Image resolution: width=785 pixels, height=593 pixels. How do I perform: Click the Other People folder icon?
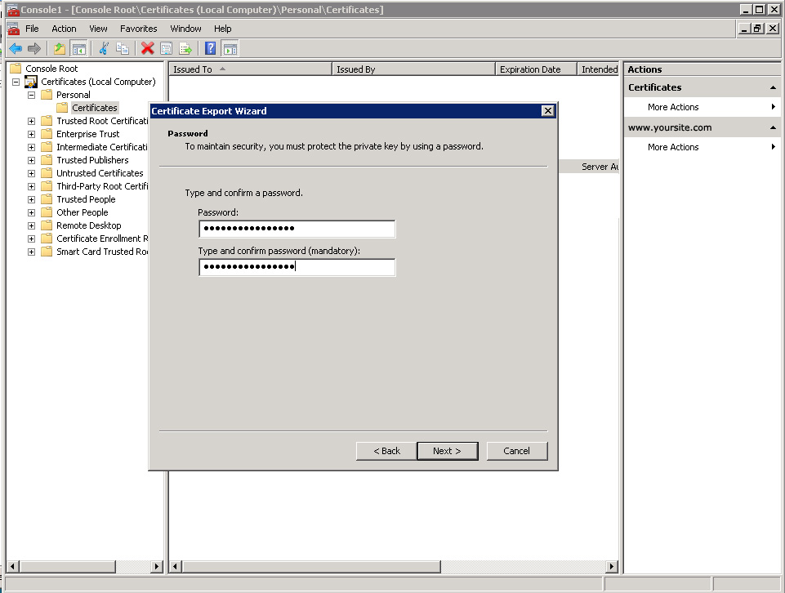coord(47,212)
